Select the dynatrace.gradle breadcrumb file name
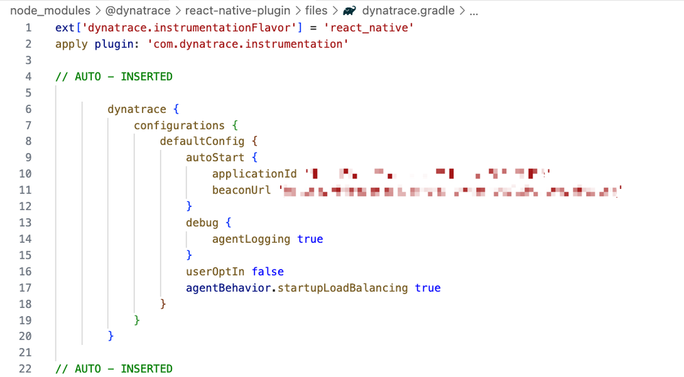 point(408,11)
